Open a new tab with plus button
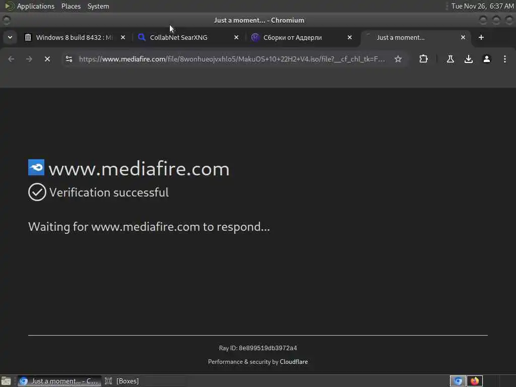The width and height of the screenshot is (516, 387). [481, 37]
